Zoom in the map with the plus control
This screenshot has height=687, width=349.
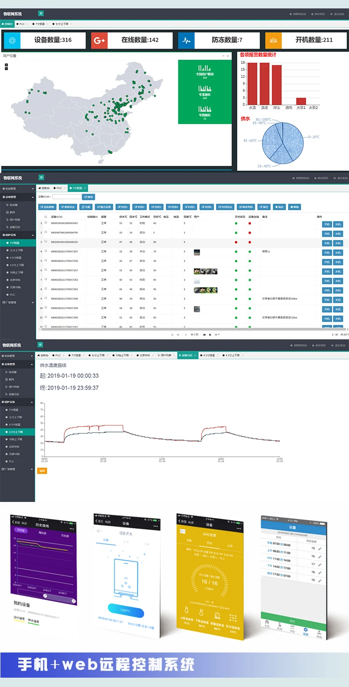[6, 65]
